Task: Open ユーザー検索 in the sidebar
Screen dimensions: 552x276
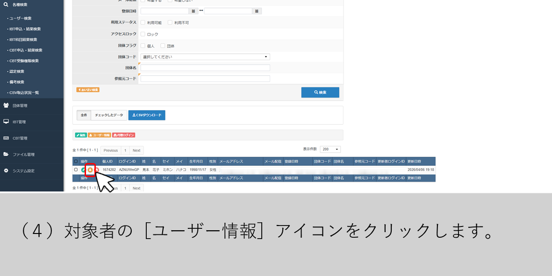Action: point(21,18)
